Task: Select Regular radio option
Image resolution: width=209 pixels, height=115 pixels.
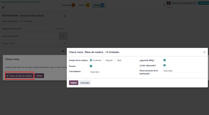Action: click(104, 60)
